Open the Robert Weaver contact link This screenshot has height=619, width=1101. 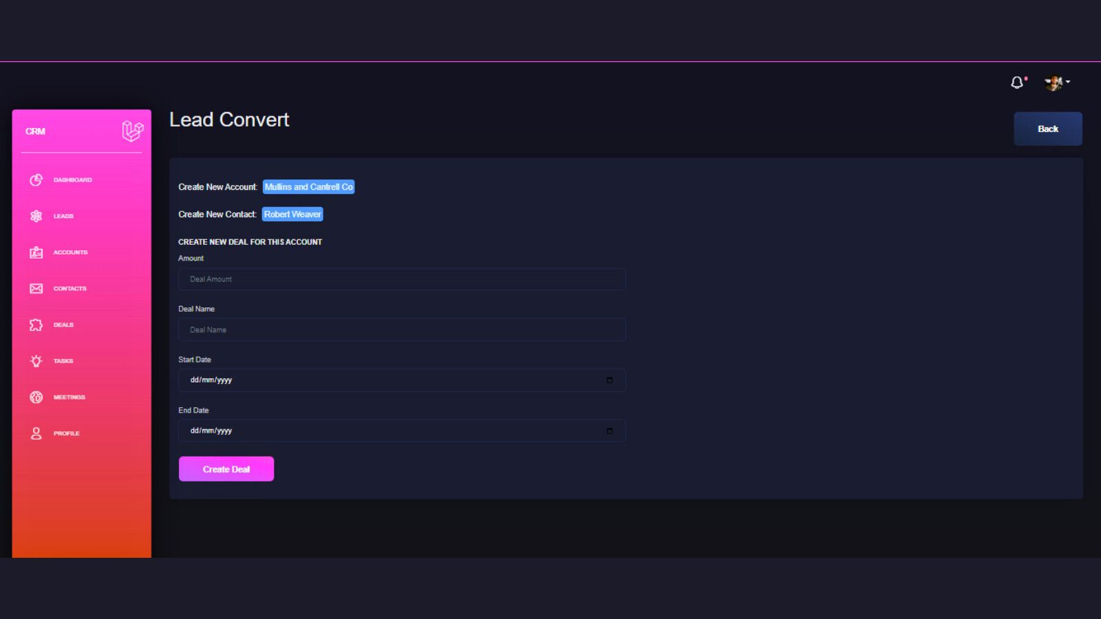[x=292, y=215]
